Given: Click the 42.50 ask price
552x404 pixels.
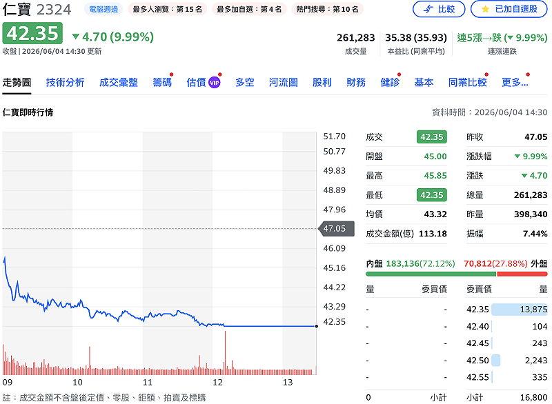Looking at the screenshot, I should tap(477, 361).
